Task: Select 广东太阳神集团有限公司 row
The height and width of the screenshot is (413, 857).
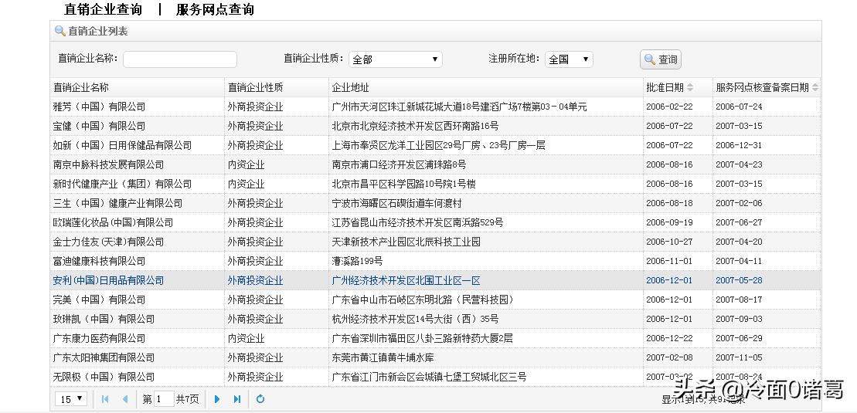Action: (x=435, y=357)
